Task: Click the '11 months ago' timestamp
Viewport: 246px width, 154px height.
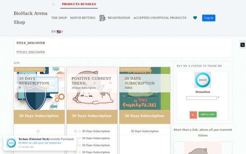Action: 26,147
